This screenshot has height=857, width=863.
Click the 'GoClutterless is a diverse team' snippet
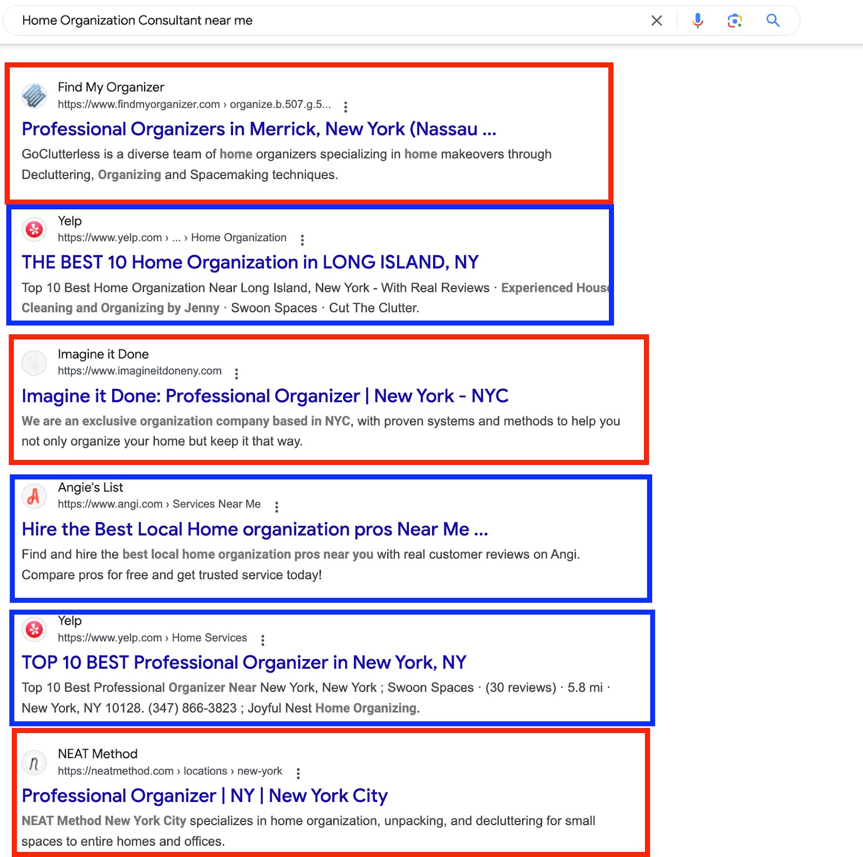286,164
